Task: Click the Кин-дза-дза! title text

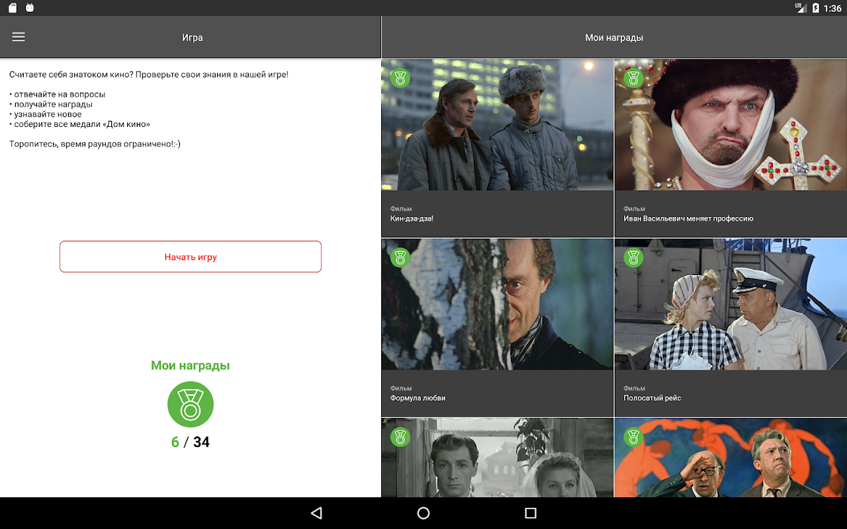Action: pyautogui.click(x=412, y=219)
